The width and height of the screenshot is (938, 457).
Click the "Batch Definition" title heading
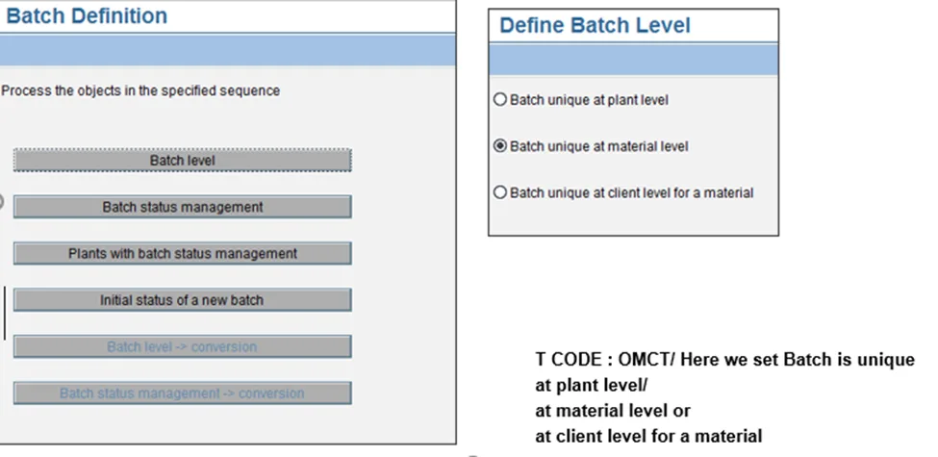pos(87,16)
